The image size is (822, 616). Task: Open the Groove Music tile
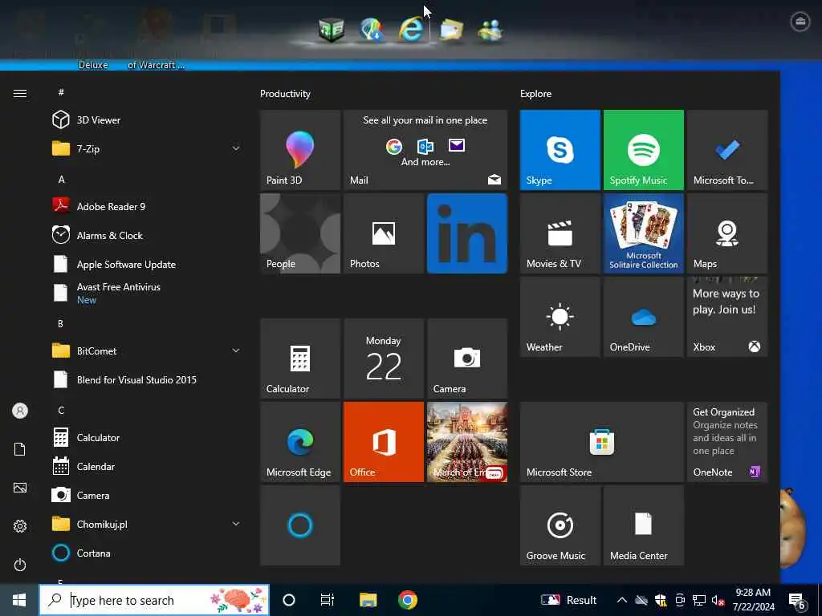click(x=560, y=525)
